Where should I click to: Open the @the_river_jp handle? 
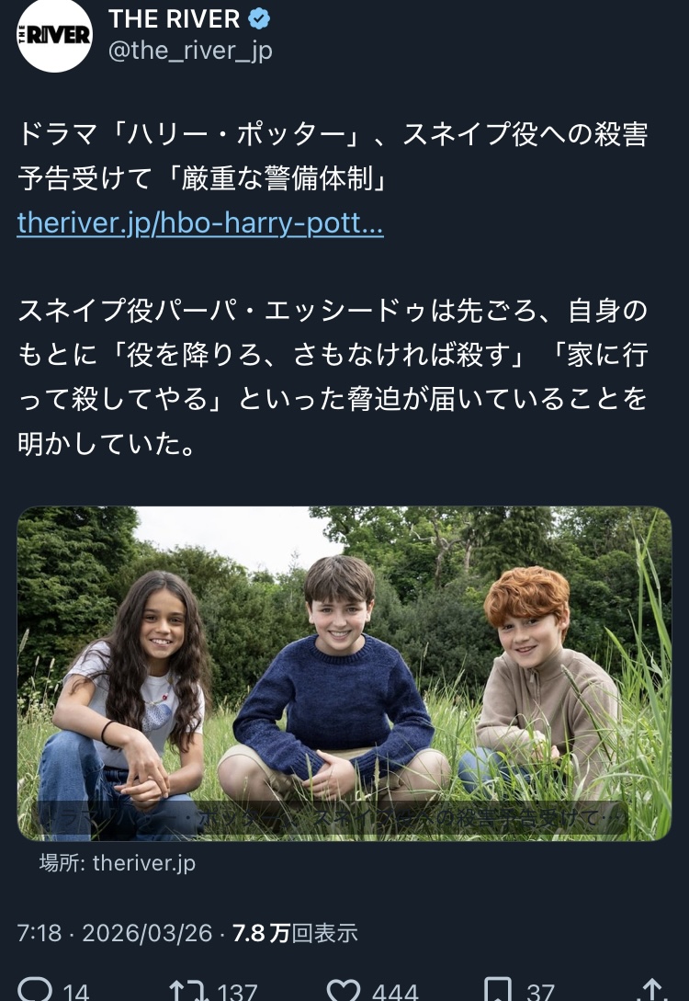(190, 51)
